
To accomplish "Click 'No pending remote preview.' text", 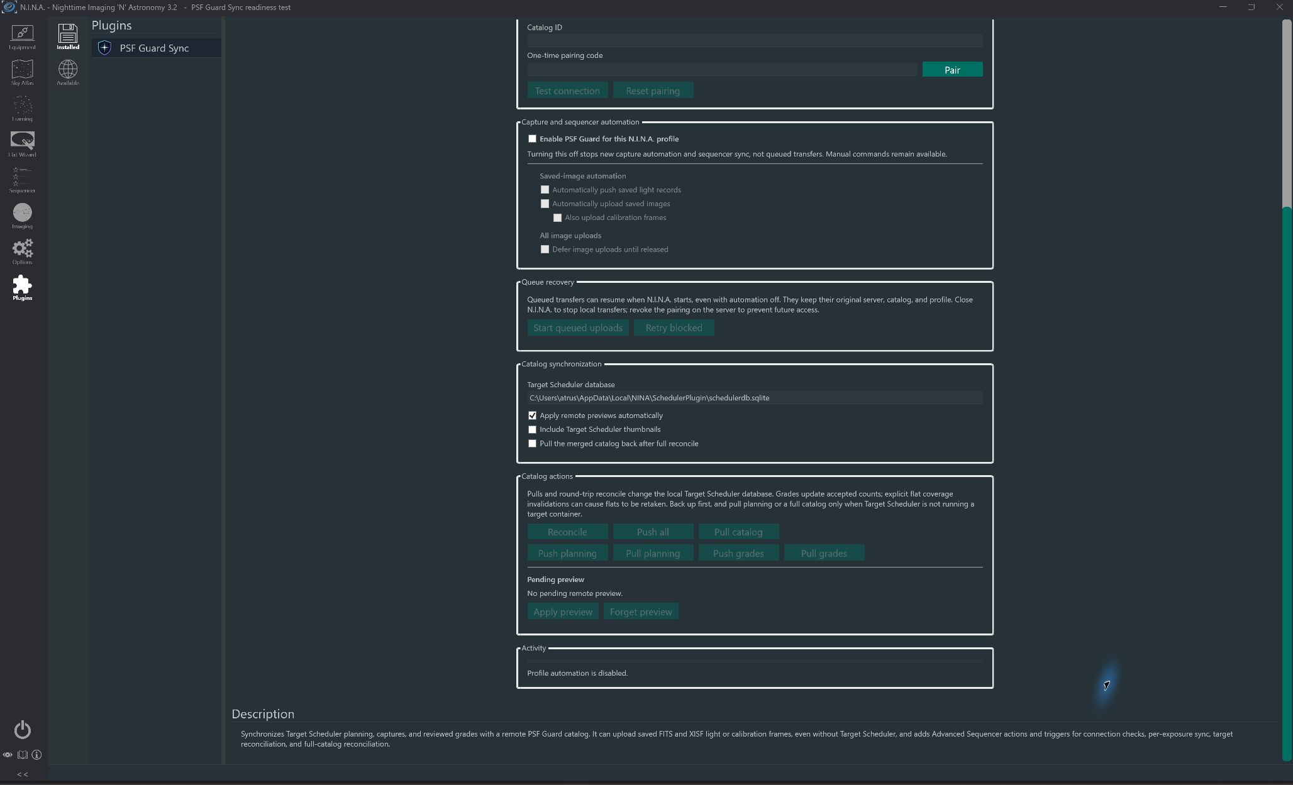I will click(575, 593).
